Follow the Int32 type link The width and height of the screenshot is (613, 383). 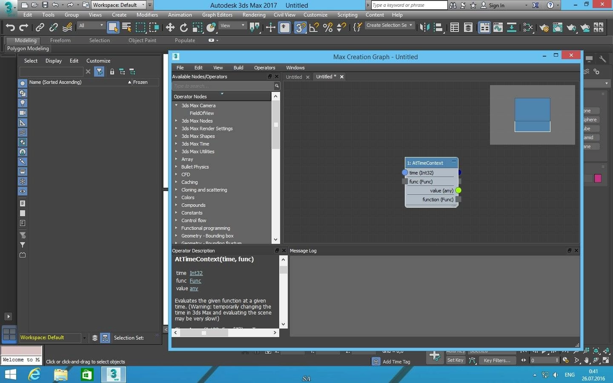click(x=196, y=273)
